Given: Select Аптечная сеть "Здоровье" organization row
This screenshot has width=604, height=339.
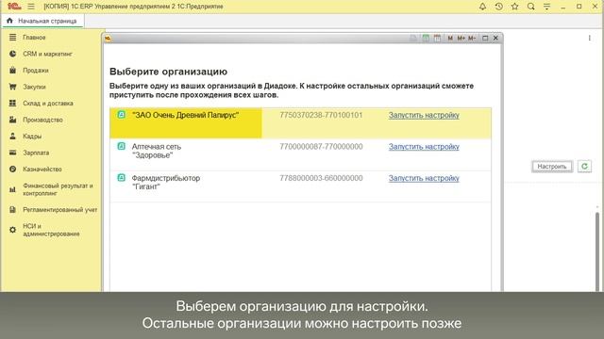Looking at the screenshot, I should [300, 154].
